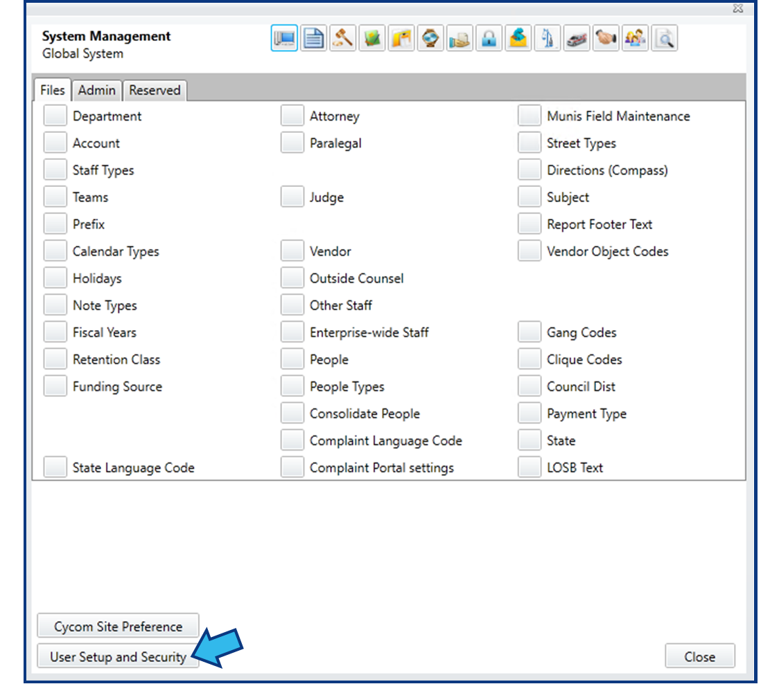Click the square button beside LOSB Text
Image resolution: width=779 pixels, height=684 pixels.
coord(529,467)
